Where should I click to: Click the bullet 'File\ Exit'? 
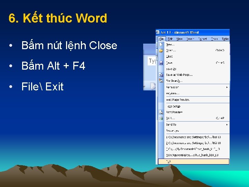pos(43,87)
